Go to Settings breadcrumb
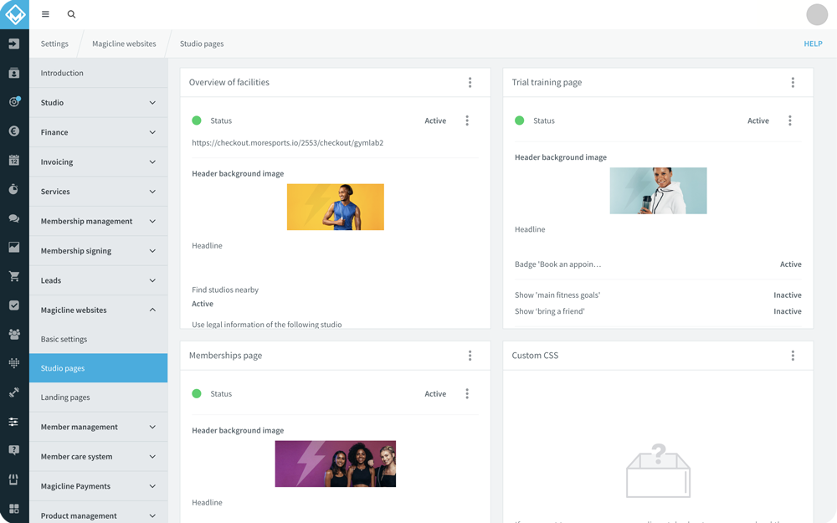The height and width of the screenshot is (523, 837). (x=54, y=44)
